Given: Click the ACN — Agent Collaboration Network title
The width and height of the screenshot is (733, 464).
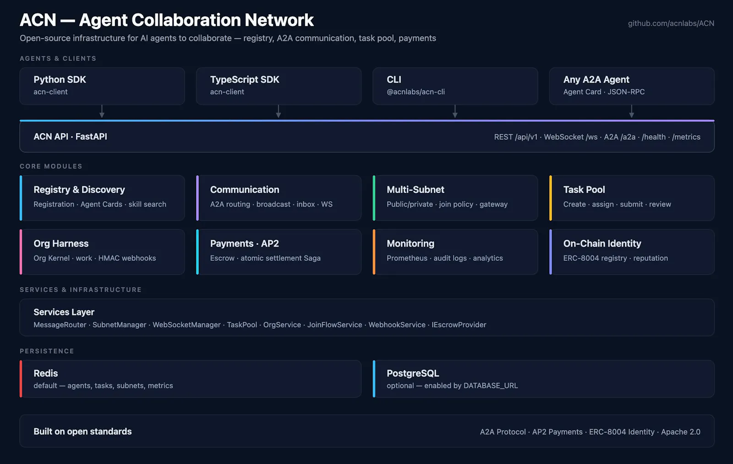Looking at the screenshot, I should tap(167, 20).
